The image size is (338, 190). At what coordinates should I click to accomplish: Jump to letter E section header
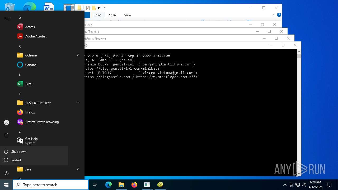point(20,75)
